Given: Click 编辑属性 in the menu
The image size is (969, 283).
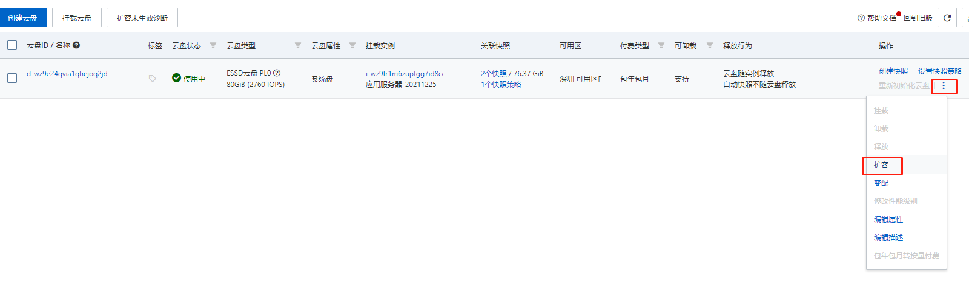Looking at the screenshot, I should (888, 220).
